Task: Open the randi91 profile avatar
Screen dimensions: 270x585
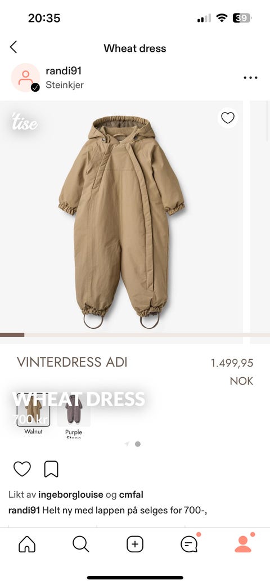Action: pyautogui.click(x=25, y=78)
